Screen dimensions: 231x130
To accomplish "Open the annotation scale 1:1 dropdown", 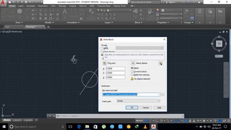I will coord(199,121).
